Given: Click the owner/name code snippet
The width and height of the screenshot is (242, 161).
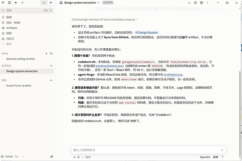Looking at the screenshot, I should [x=129, y=79].
